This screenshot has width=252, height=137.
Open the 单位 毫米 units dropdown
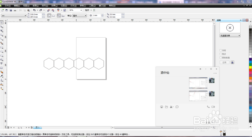click(80, 16)
